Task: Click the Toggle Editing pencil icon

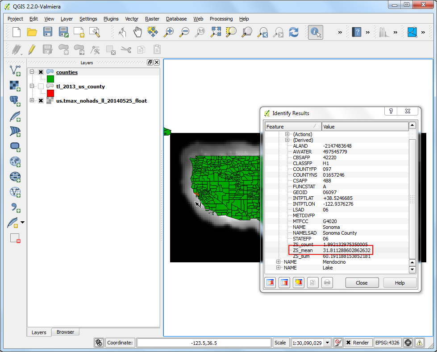Action: pos(32,50)
